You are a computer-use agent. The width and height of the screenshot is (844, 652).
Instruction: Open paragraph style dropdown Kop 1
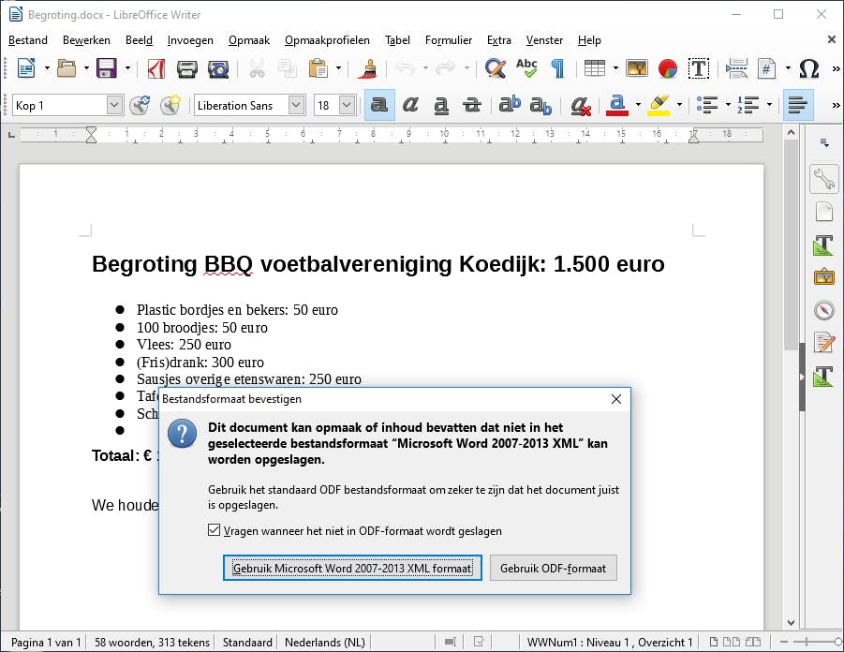[x=114, y=105]
